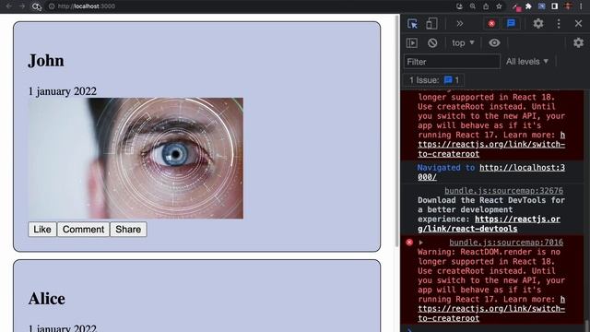Expand the lower ReactDOM.render warning stack
590x332 pixels.
click(420, 243)
